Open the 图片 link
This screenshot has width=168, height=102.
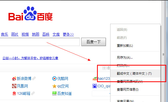pos(15,34)
